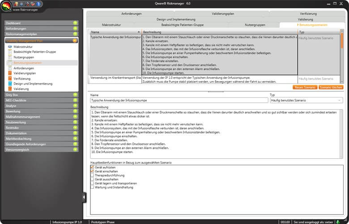Expand the Risikomanagementplan sidebar section
Screen dimensions: 349x224
click(x=75, y=34)
